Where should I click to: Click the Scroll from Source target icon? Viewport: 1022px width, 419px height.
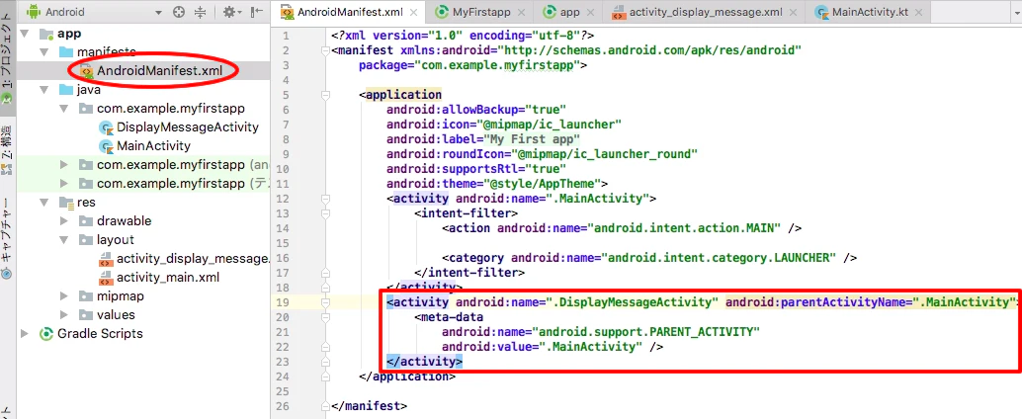click(x=179, y=13)
